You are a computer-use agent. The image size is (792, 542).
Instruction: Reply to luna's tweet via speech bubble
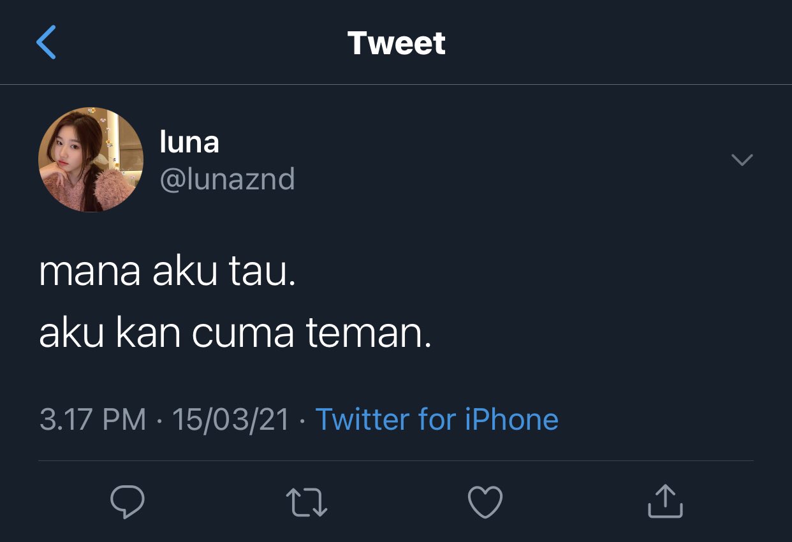click(x=128, y=501)
